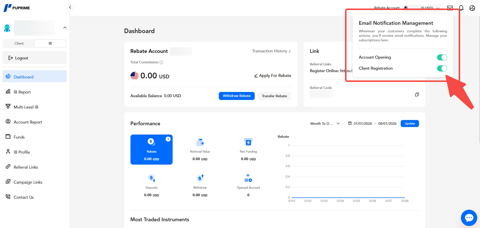480x228 pixels.
Task: Copy the referral code icon
Action: (417, 94)
